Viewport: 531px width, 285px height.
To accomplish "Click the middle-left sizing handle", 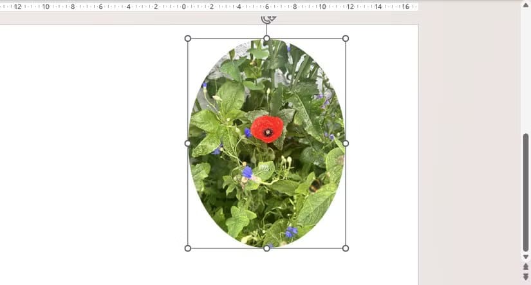I will (x=188, y=143).
